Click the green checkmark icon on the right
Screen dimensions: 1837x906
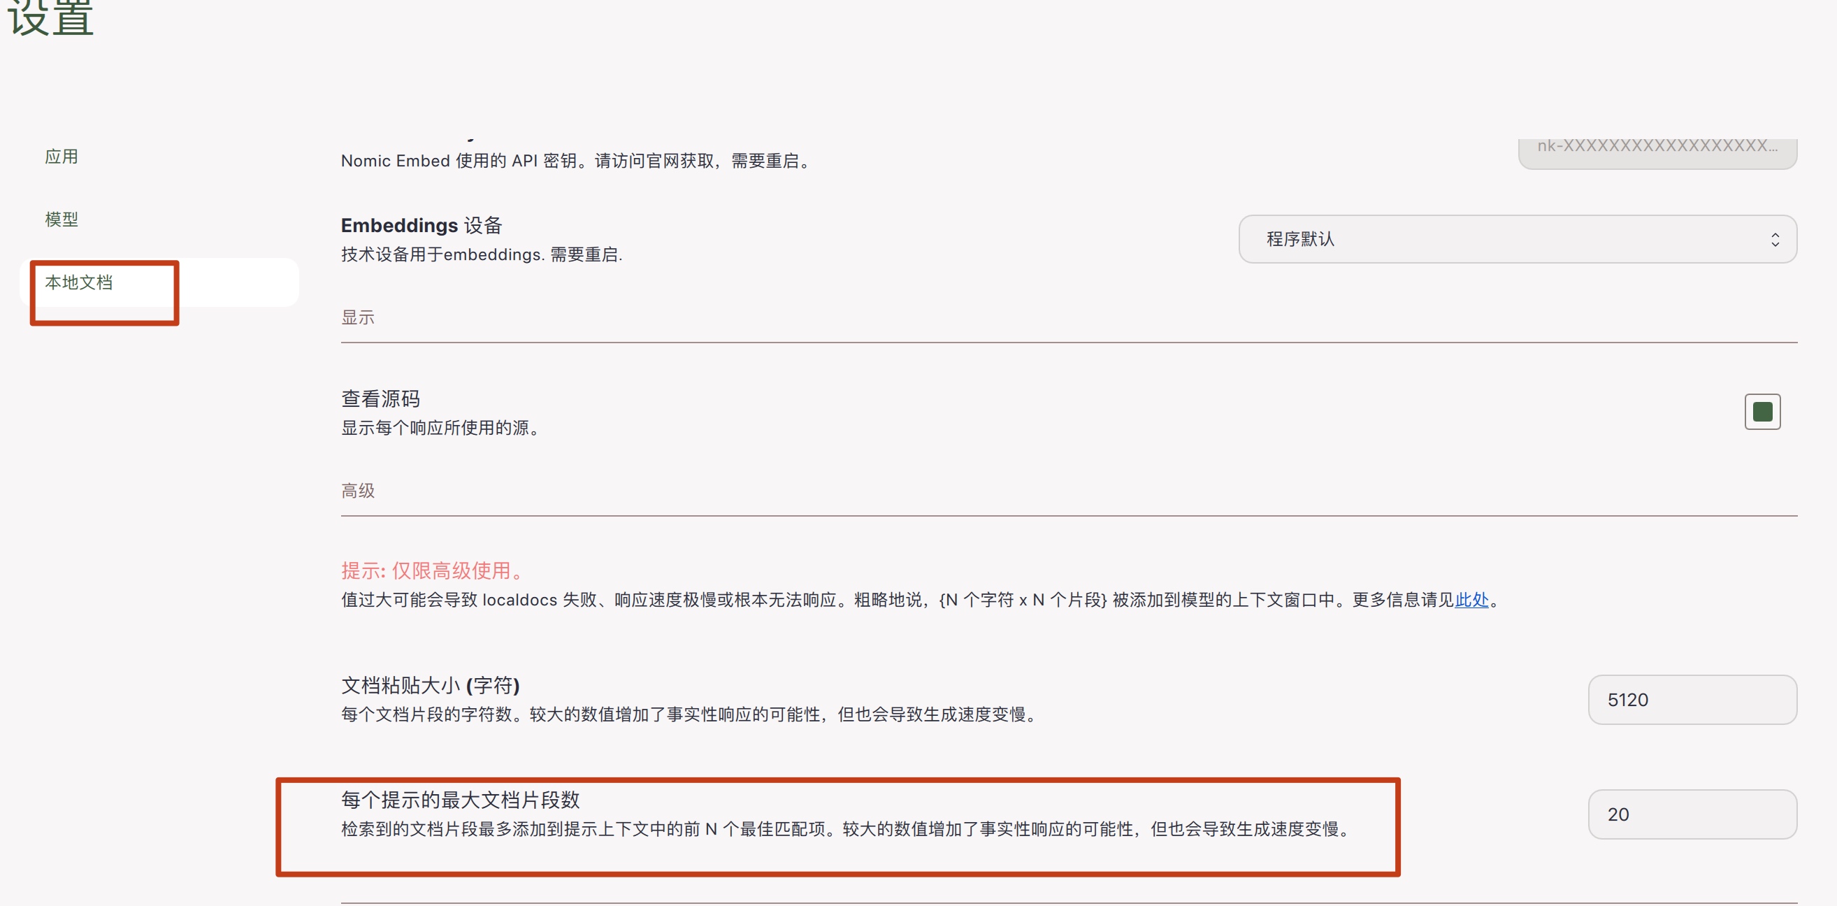(x=1762, y=411)
